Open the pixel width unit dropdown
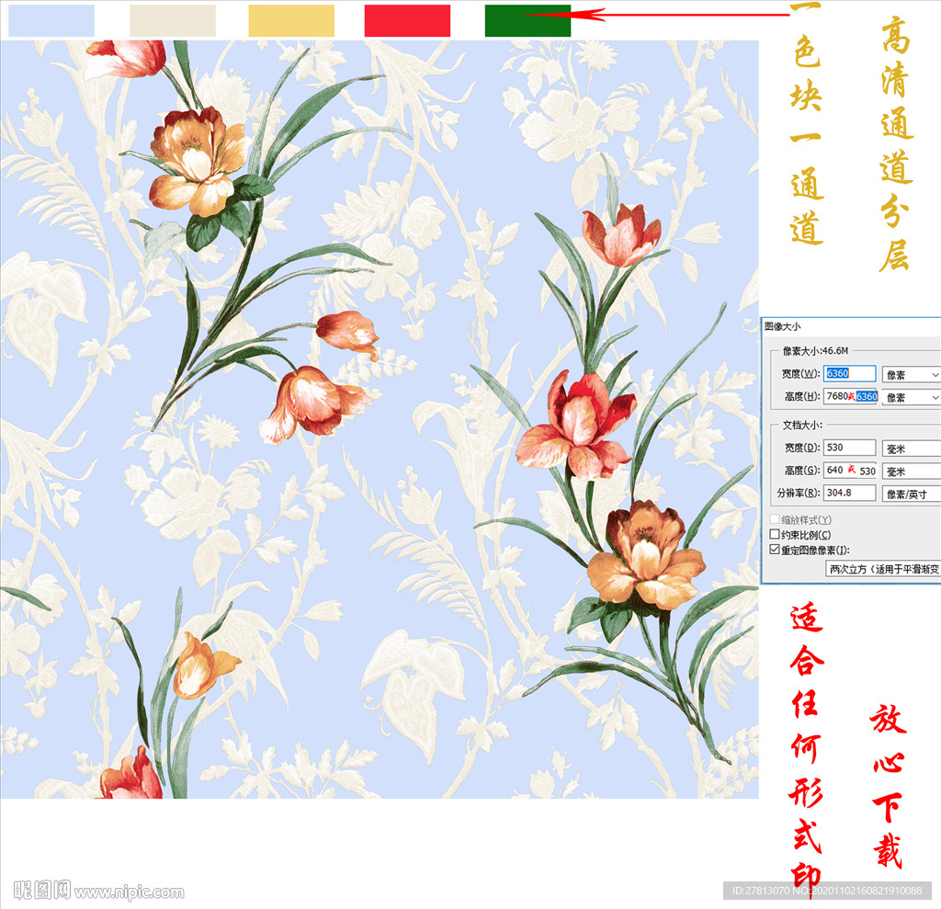This screenshot has height=909, width=941. (x=911, y=375)
